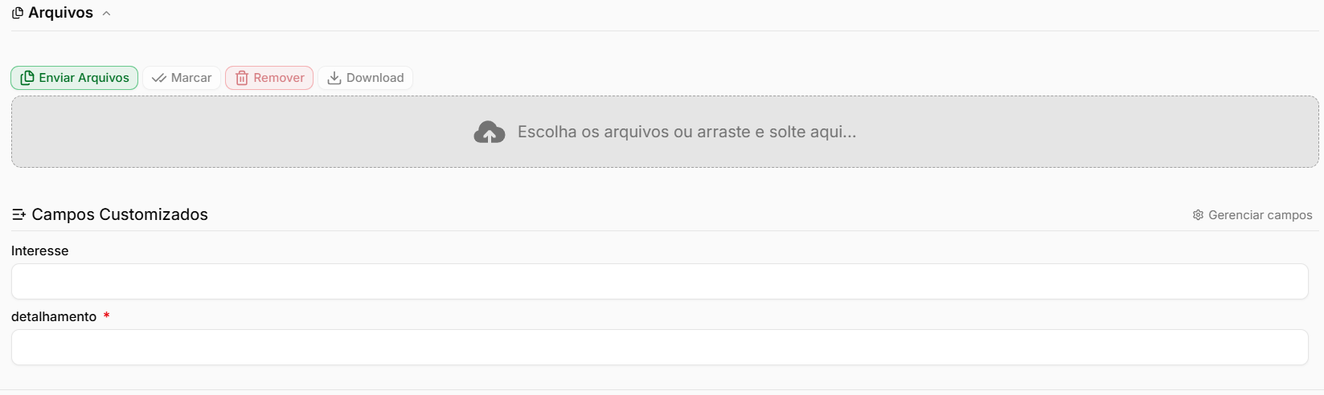Click the Campos Customizados list icon

[x=19, y=215]
